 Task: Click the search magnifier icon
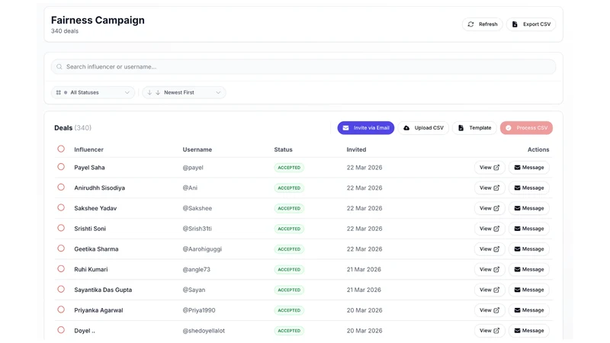[59, 67]
